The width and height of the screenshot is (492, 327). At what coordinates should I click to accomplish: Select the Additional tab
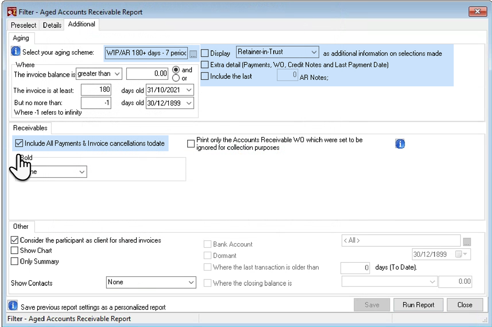tap(82, 24)
